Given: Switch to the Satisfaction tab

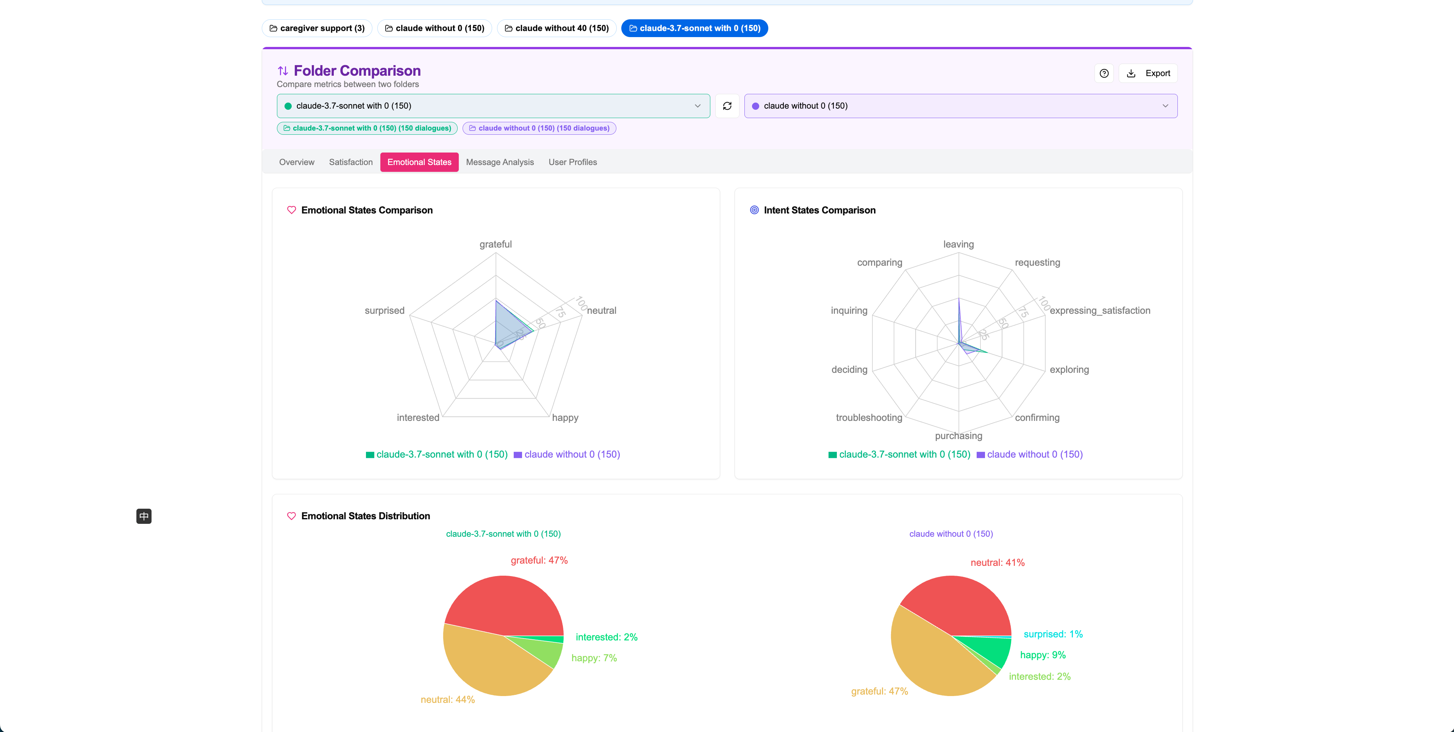Looking at the screenshot, I should click(350, 162).
